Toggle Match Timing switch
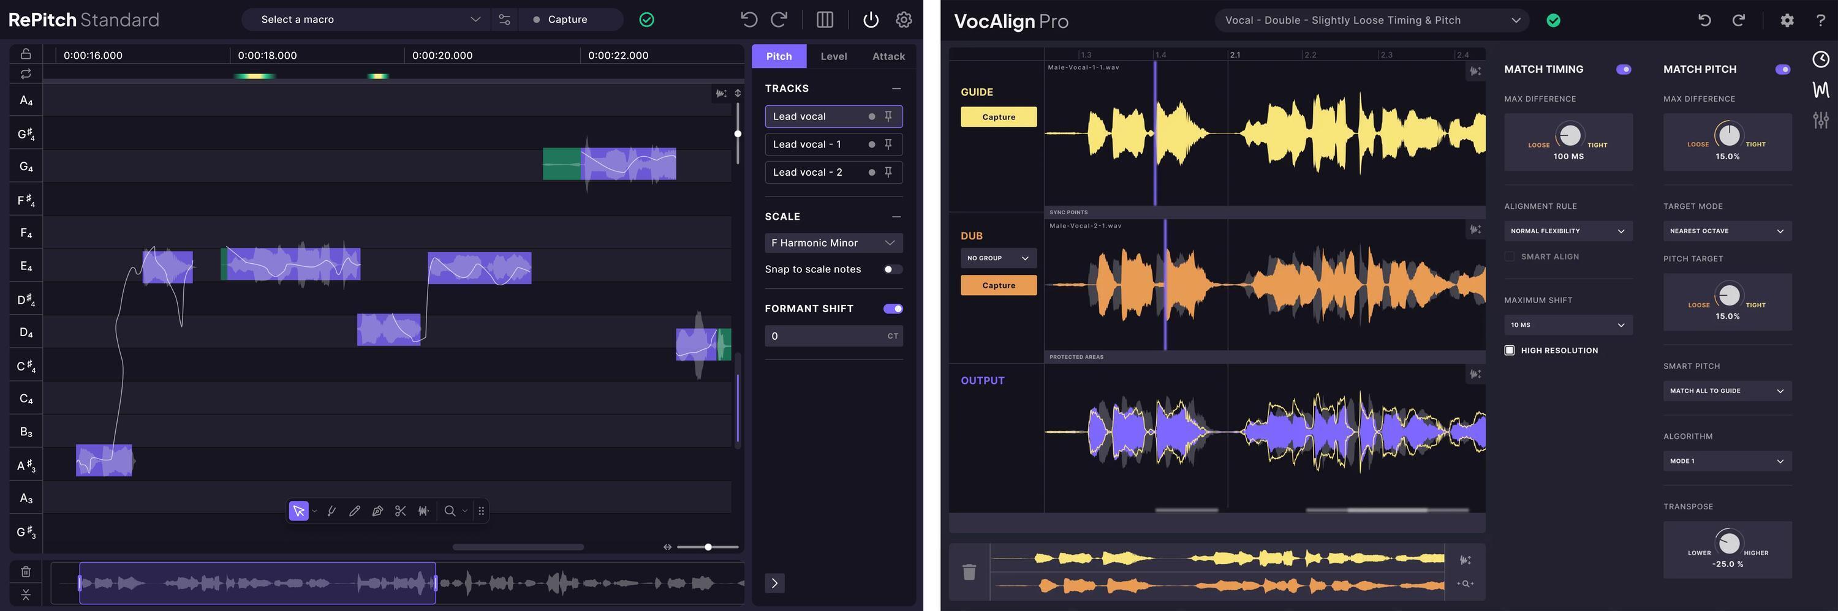The image size is (1838, 611). [x=1623, y=69]
